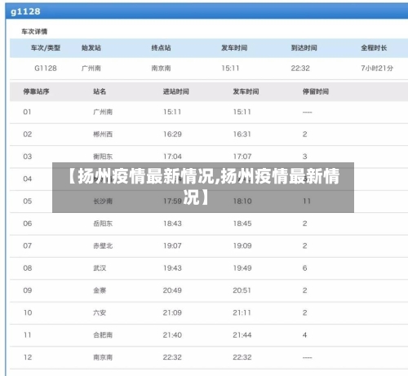
Task: Select stay duration 6 in row 08
Action: [x=305, y=268]
